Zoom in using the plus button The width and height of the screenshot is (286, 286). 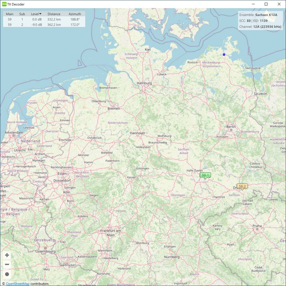(7, 255)
